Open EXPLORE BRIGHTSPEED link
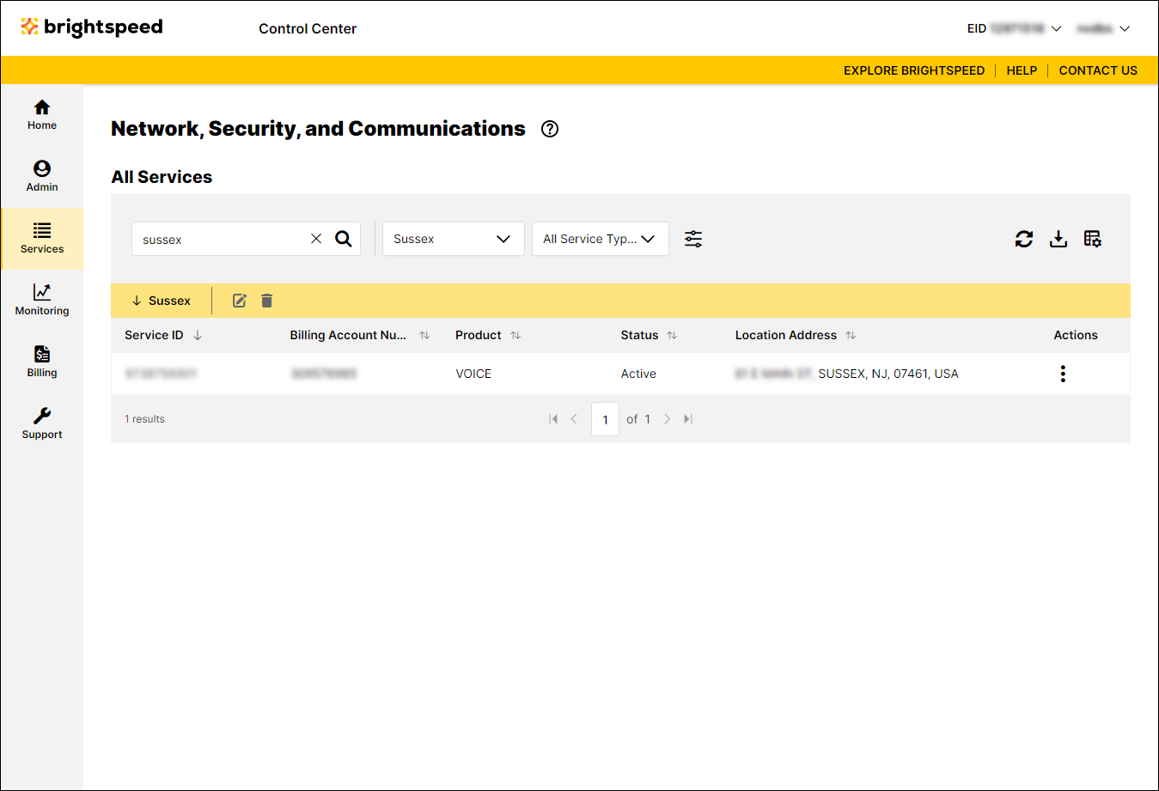The height and width of the screenshot is (791, 1159). click(x=914, y=70)
